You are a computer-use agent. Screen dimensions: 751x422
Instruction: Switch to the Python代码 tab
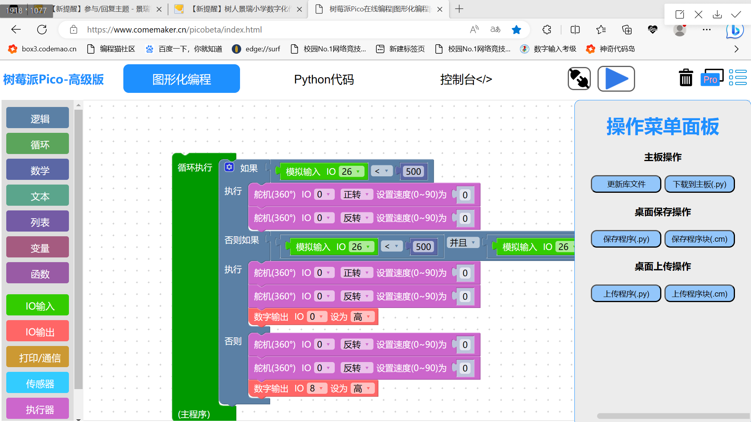tap(324, 80)
